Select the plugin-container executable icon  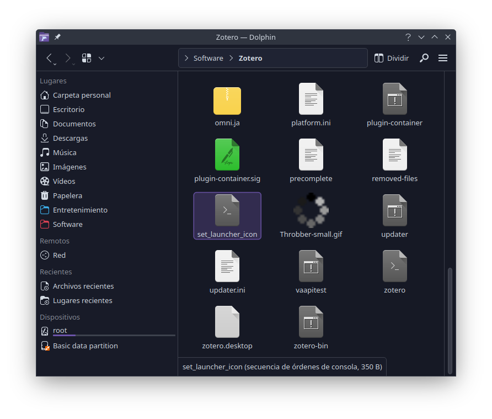pyautogui.click(x=395, y=99)
